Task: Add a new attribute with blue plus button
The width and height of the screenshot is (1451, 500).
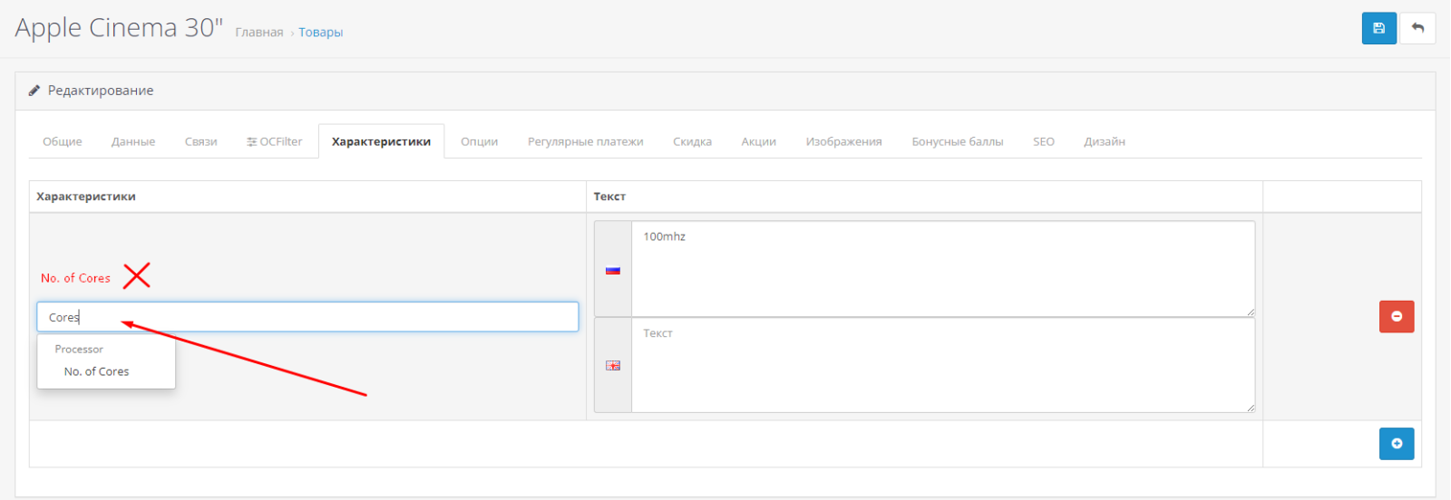Action: click(x=1397, y=444)
